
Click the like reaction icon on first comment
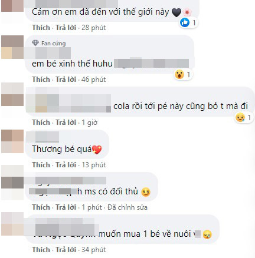[185, 22]
